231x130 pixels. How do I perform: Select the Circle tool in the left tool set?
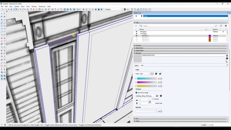pyautogui.click(x=1, y=29)
